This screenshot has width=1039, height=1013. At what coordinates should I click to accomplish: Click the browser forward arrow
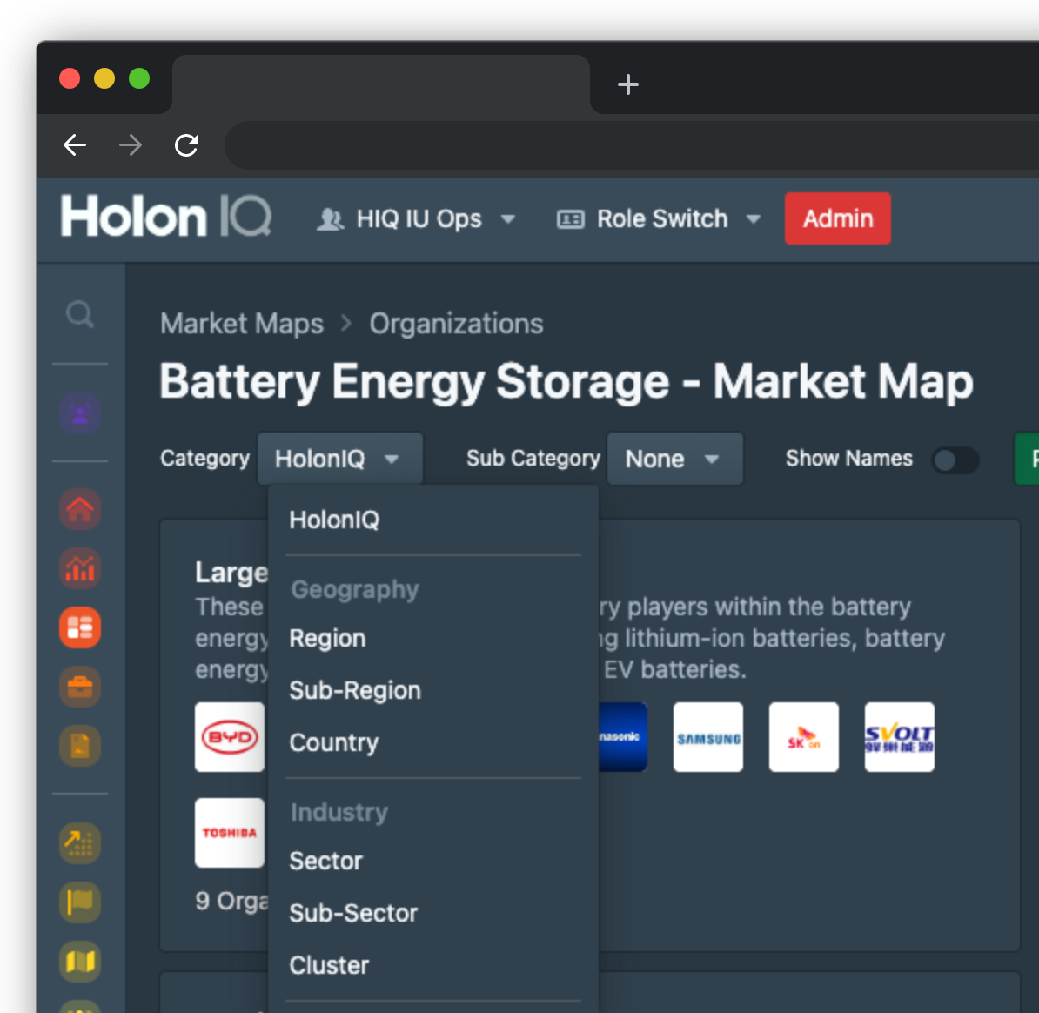coord(131,144)
